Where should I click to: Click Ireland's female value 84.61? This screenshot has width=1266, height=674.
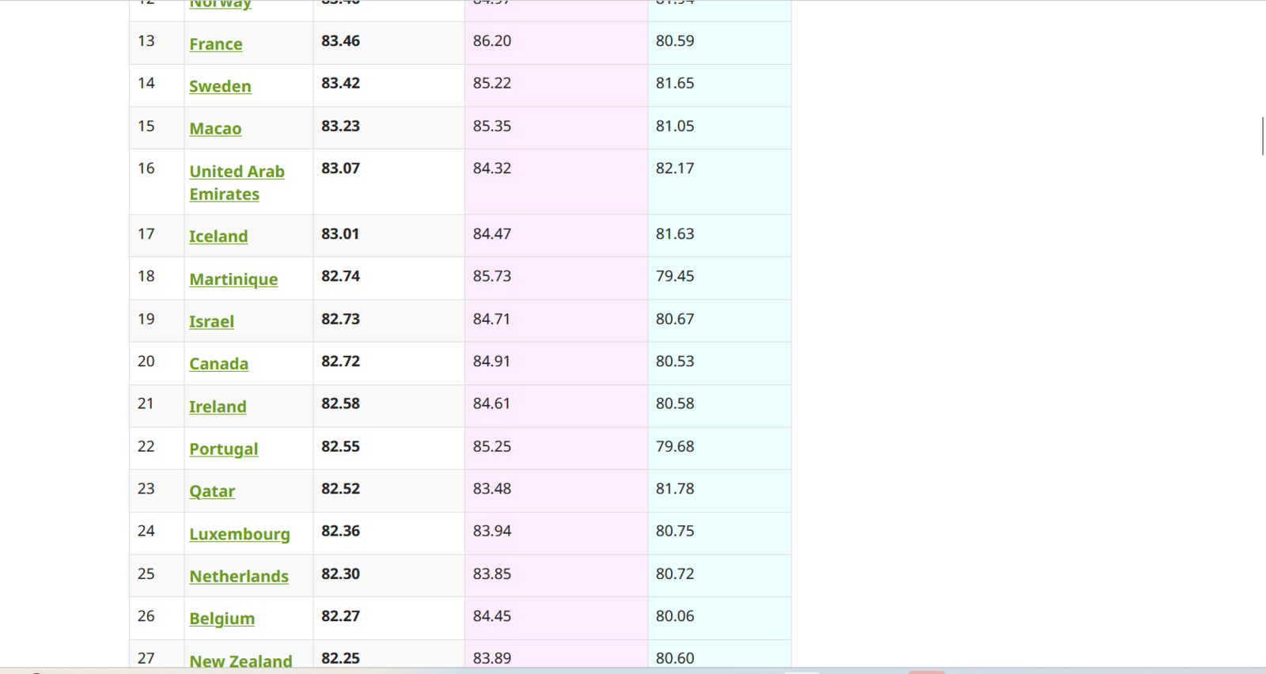(492, 403)
